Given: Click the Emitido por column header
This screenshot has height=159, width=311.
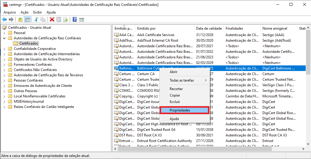Looking at the screenshot, I should (x=146, y=28).
